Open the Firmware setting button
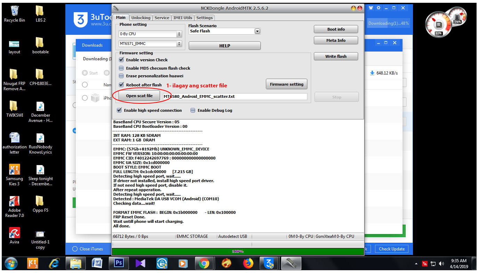The width and height of the screenshot is (479, 273). [x=286, y=84]
